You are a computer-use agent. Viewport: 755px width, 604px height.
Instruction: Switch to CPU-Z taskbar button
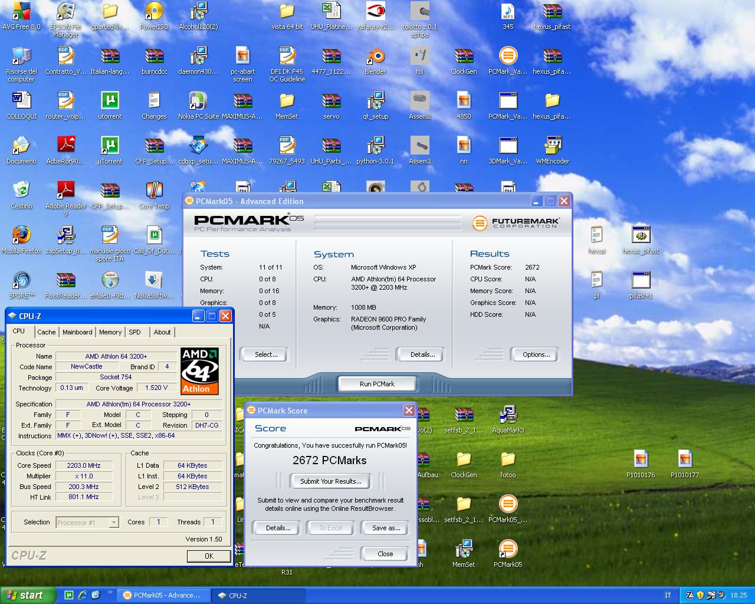[258, 595]
